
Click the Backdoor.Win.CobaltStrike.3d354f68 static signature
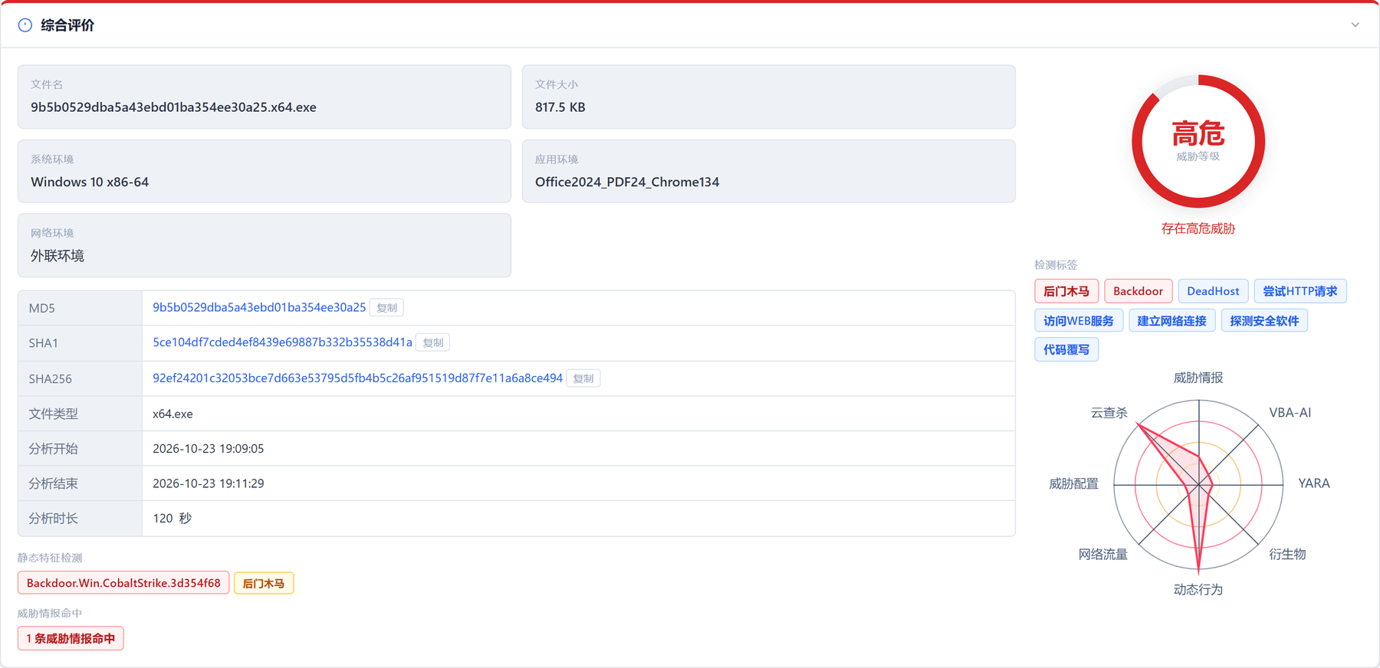(x=123, y=583)
